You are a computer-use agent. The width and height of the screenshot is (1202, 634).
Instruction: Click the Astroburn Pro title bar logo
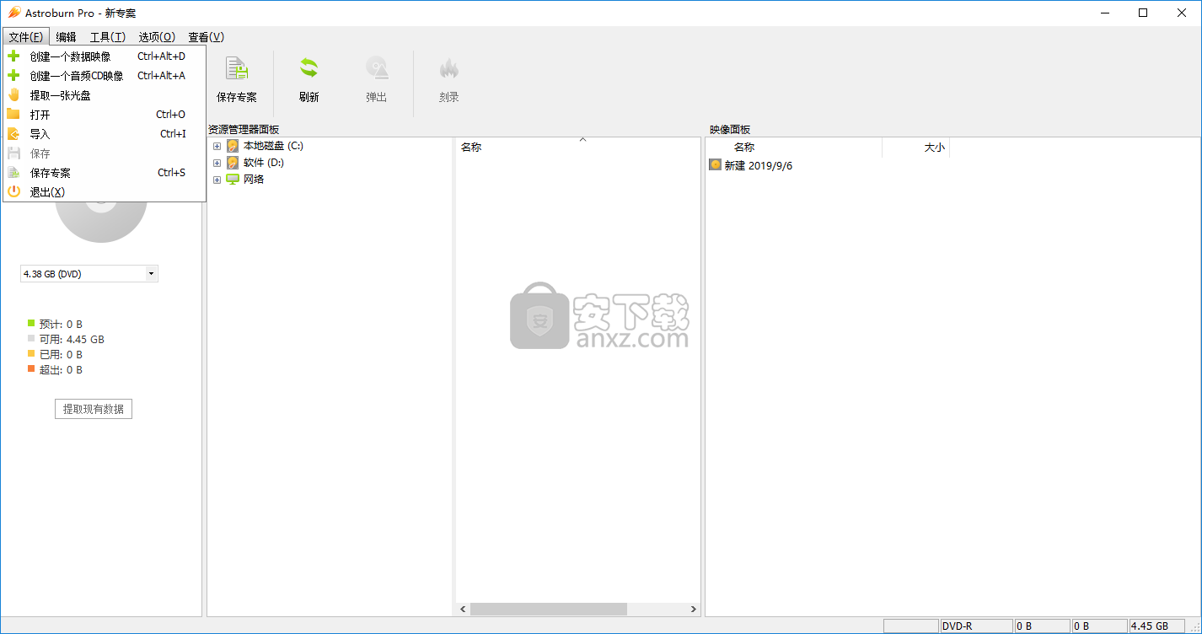14,13
